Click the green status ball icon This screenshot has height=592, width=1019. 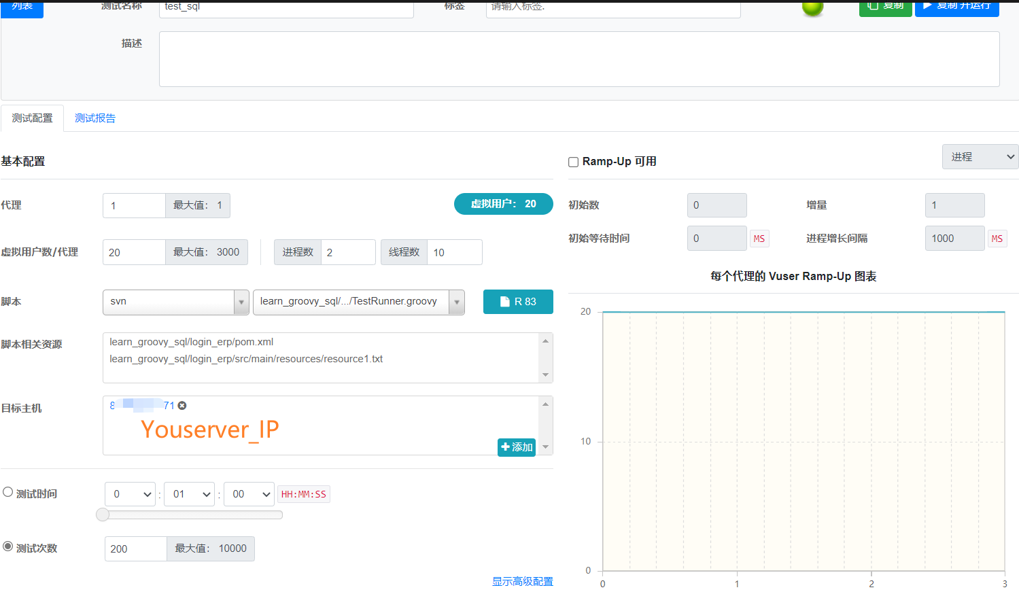812,7
